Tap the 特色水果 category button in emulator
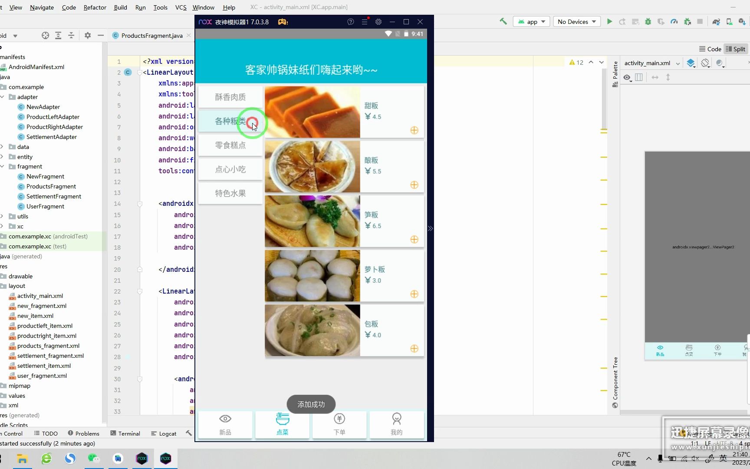The height and width of the screenshot is (469, 750). (230, 193)
